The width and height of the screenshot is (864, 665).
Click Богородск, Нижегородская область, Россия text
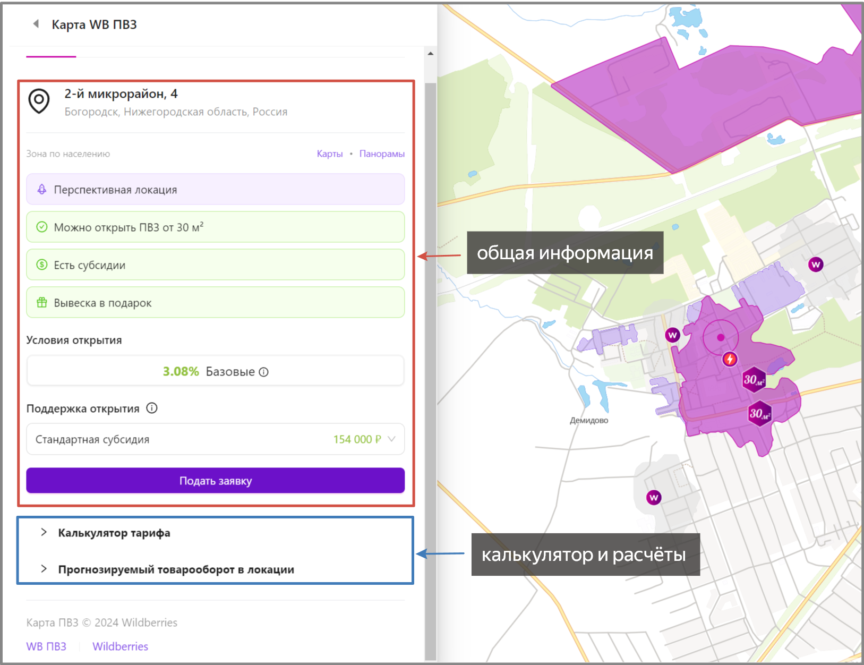pyautogui.click(x=176, y=112)
